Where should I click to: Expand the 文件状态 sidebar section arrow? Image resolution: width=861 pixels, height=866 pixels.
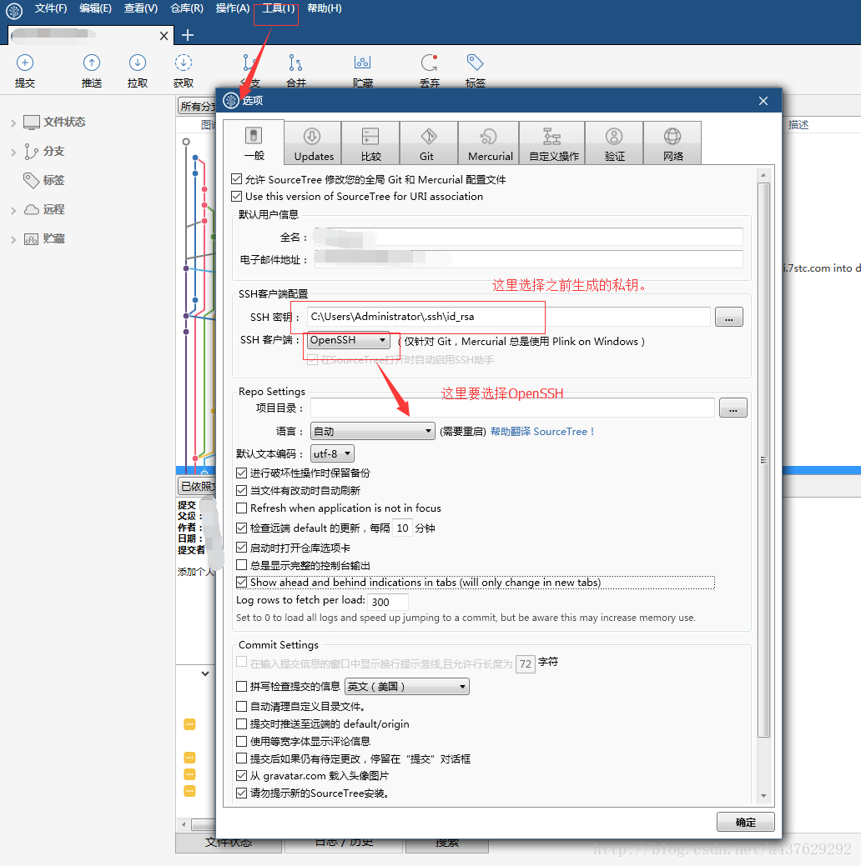13,123
